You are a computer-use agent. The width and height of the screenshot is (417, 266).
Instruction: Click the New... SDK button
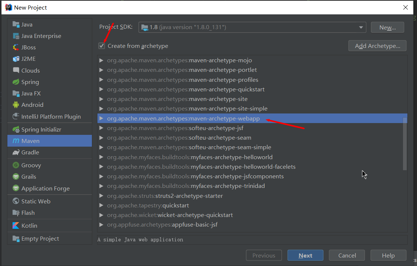click(387, 27)
